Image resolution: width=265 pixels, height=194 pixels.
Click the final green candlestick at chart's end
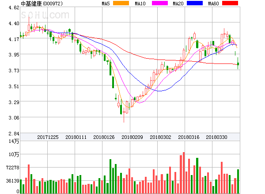pyautogui.click(x=238, y=63)
